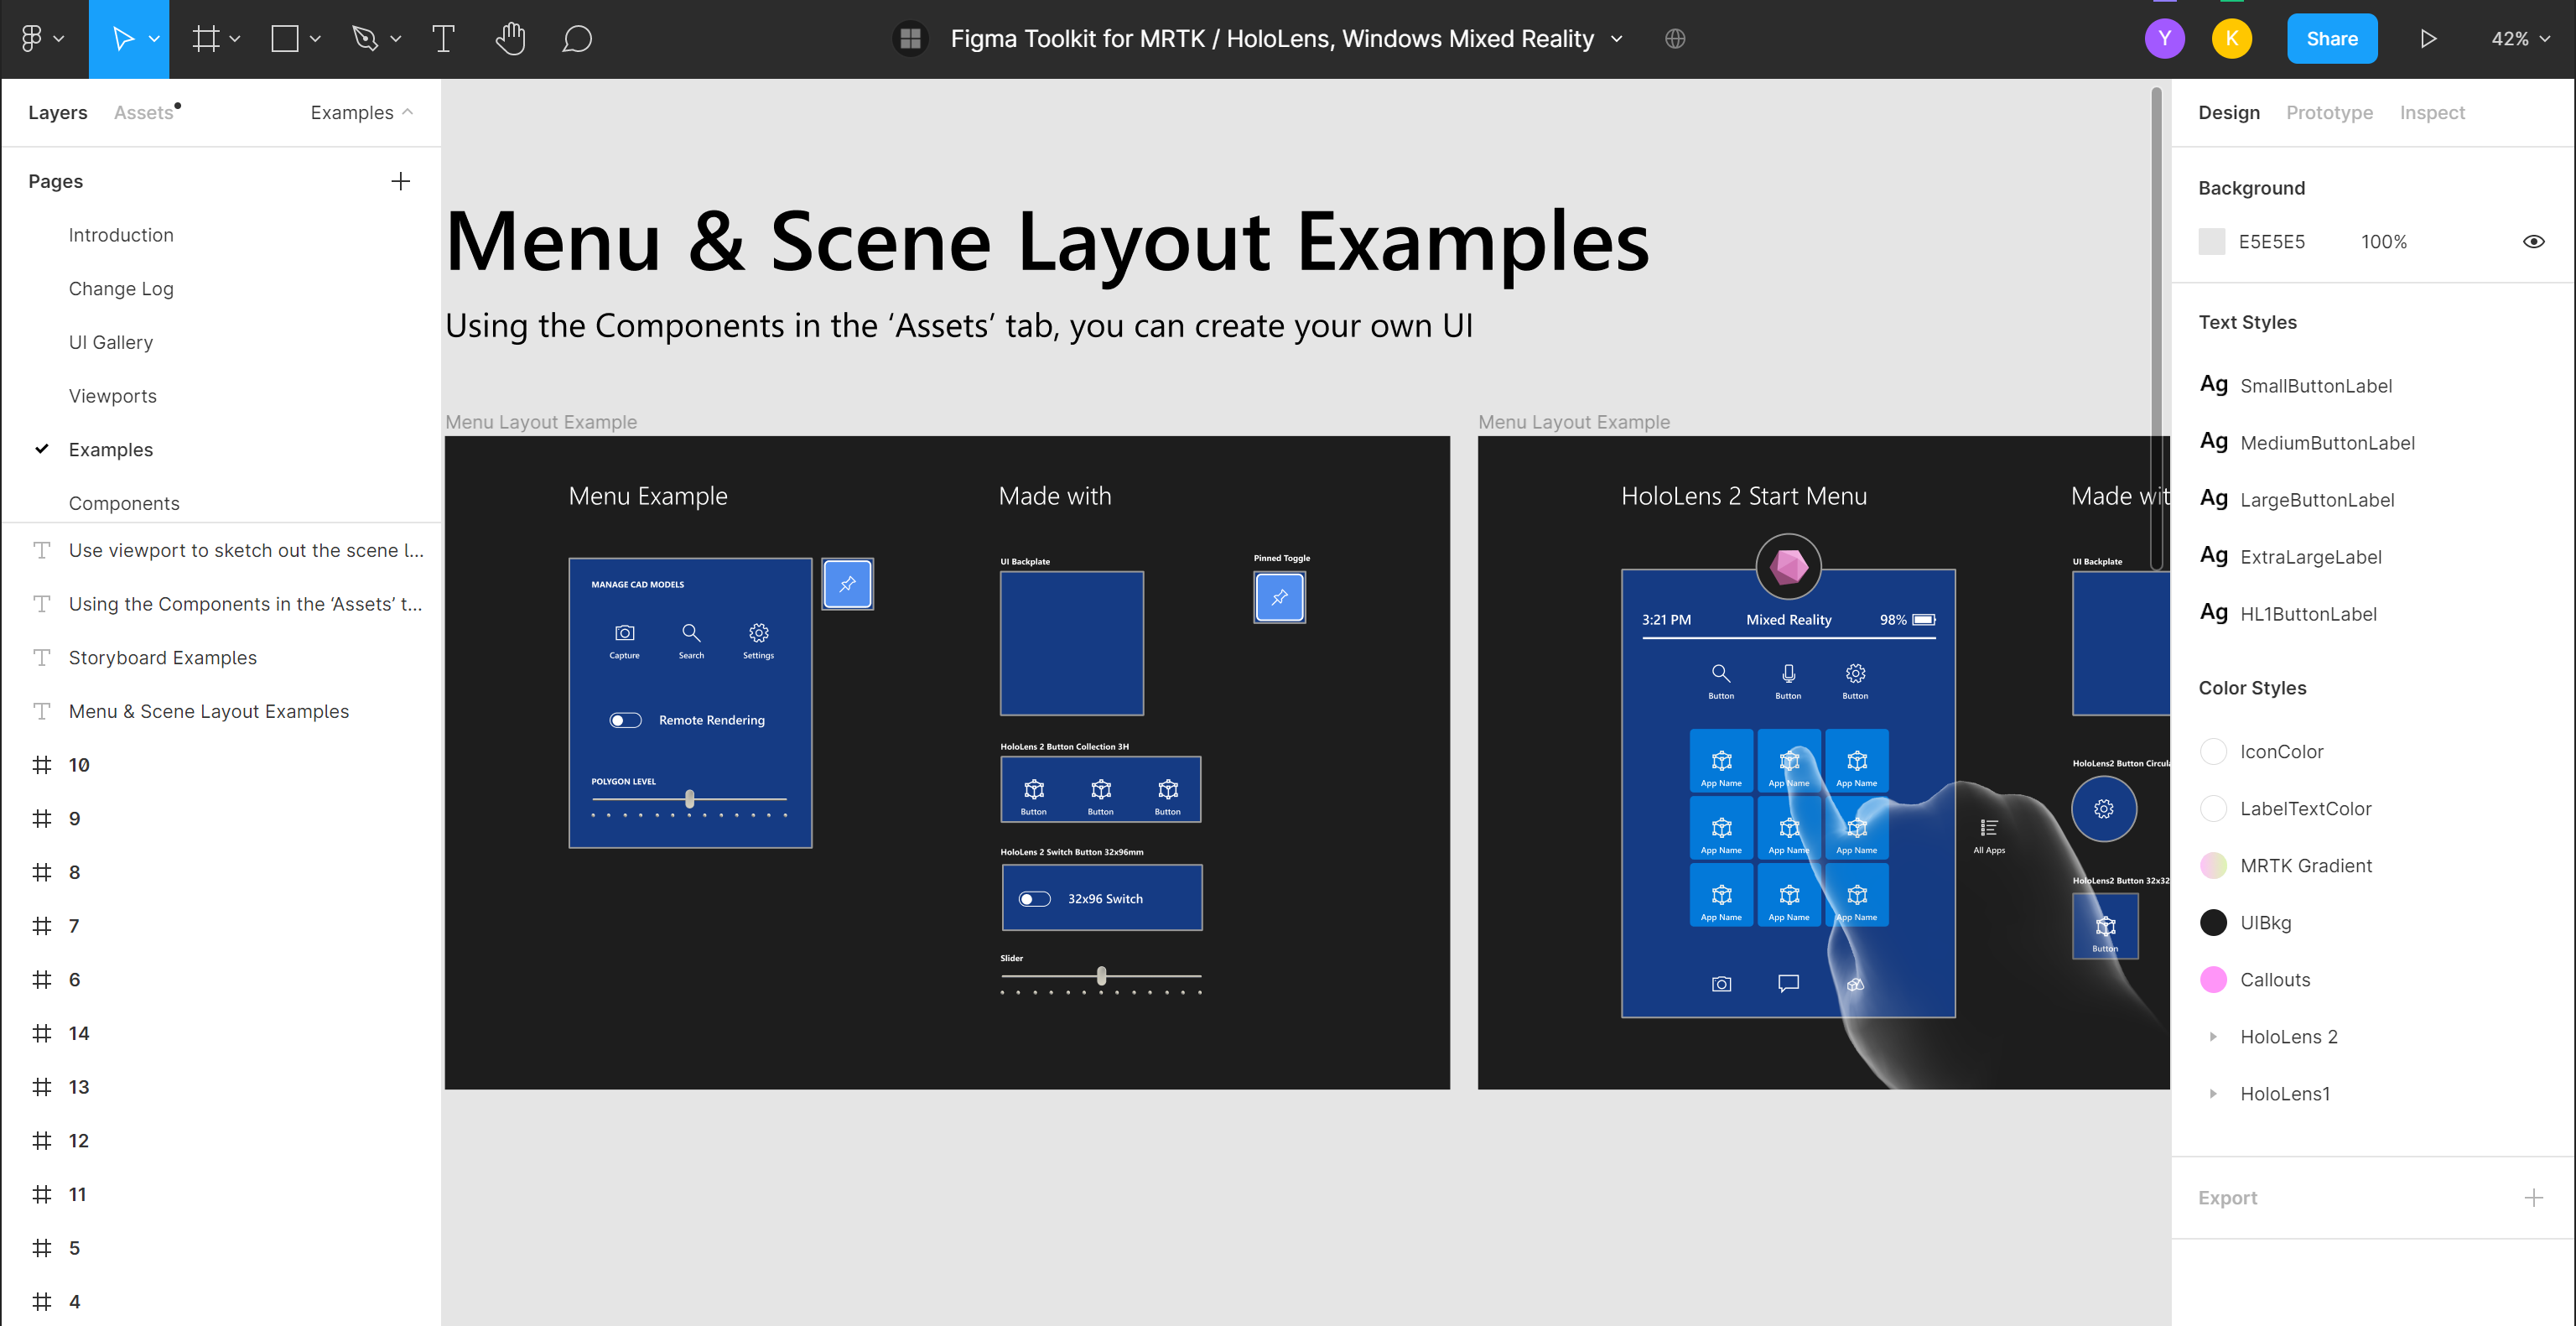Click Add new page button
The width and height of the screenshot is (2576, 1326).
401,179
